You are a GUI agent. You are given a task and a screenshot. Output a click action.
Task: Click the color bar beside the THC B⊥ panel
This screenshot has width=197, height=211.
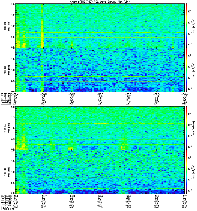186,128
